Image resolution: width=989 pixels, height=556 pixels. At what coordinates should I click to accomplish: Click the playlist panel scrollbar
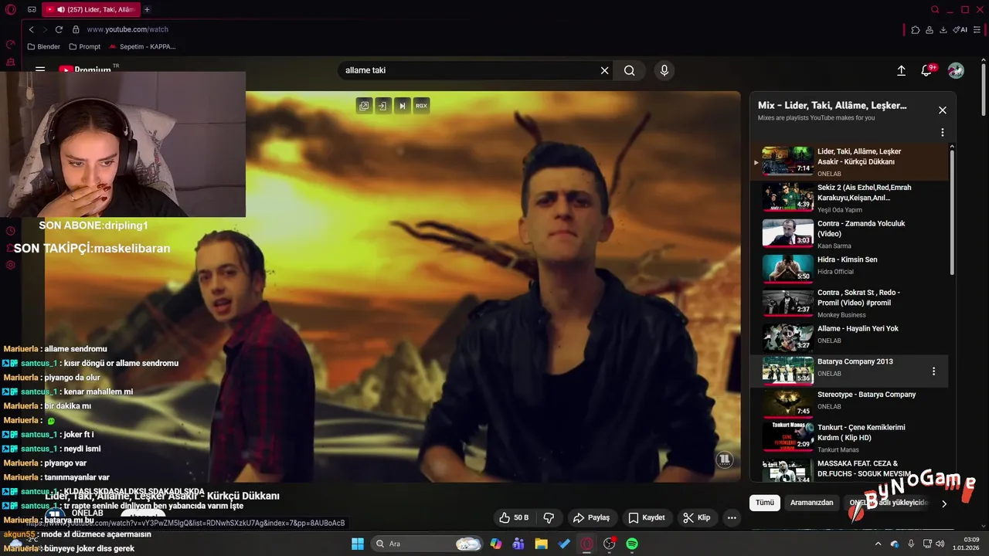click(952, 212)
